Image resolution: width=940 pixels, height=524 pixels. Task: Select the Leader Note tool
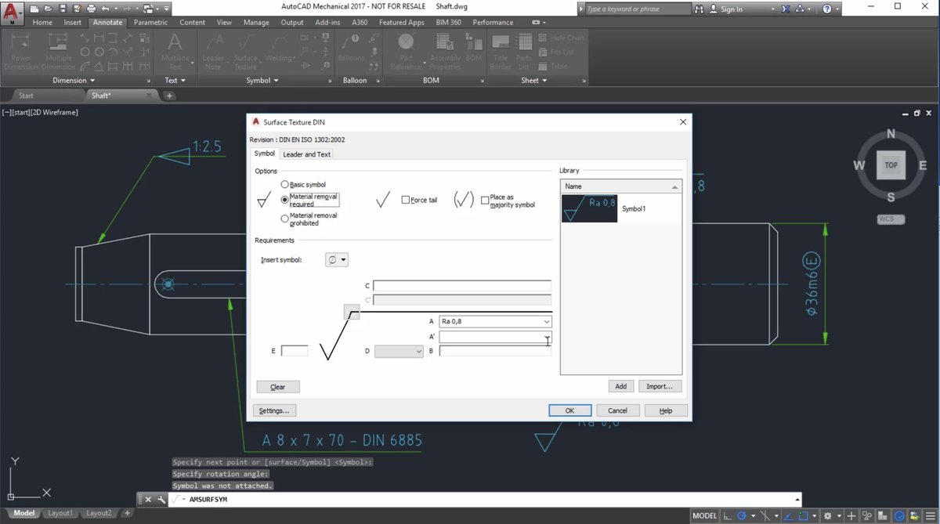[x=214, y=51]
